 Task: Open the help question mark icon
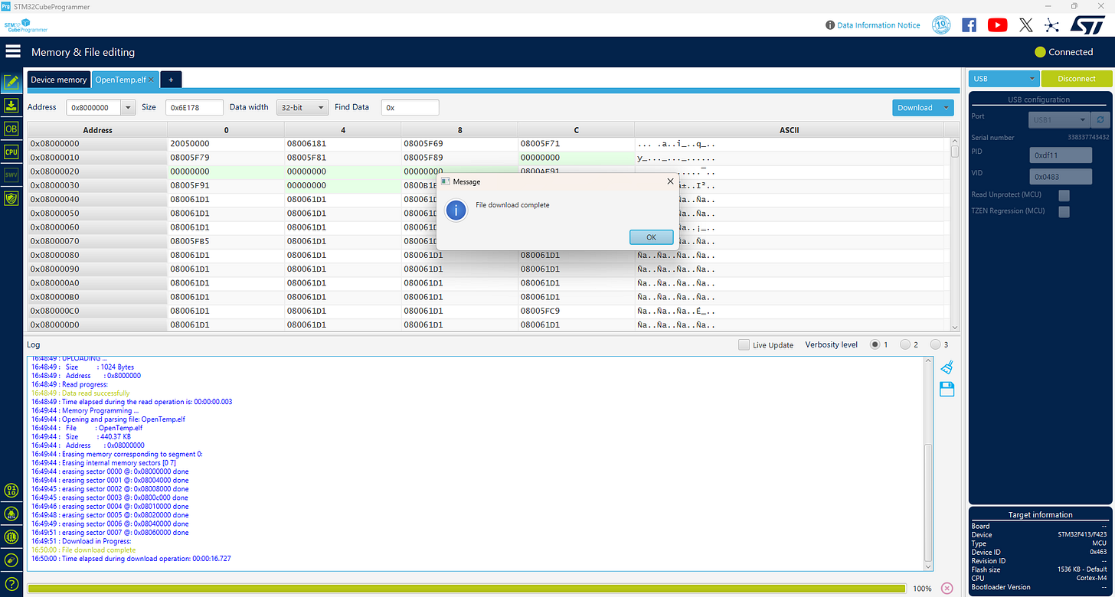[11, 583]
